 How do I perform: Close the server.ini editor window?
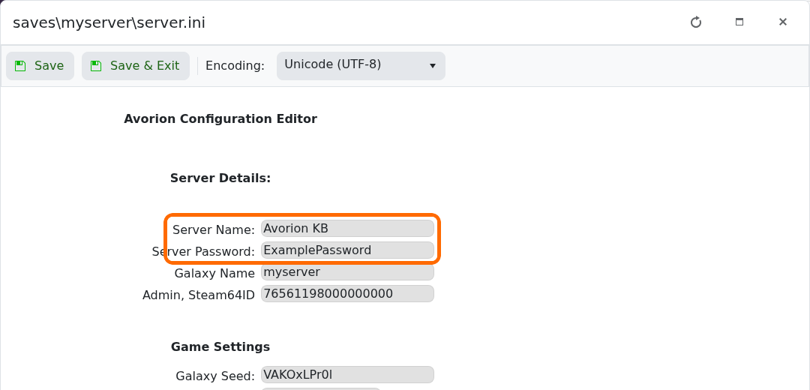click(782, 22)
